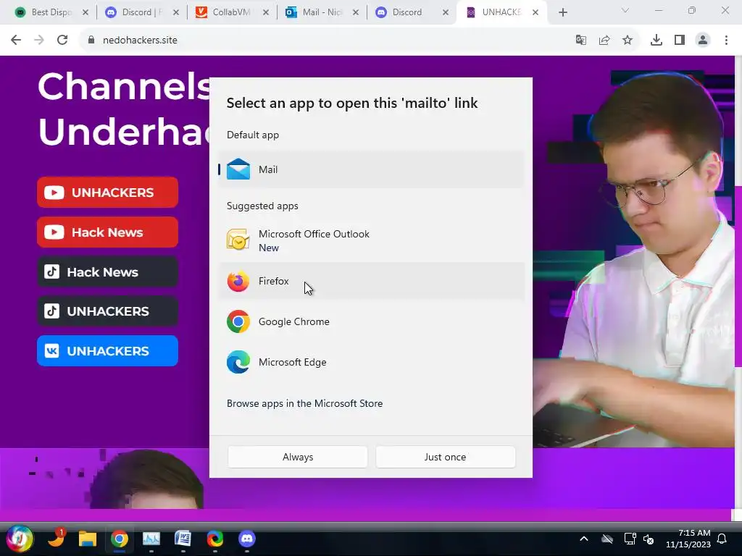Pick Firefox to open the mailto link
Image resolution: width=742 pixels, height=556 pixels.
click(371, 281)
